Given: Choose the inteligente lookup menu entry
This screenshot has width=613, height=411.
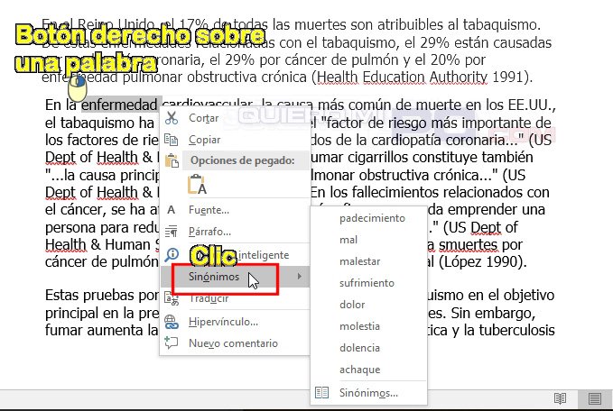Looking at the screenshot, I should [x=235, y=255].
